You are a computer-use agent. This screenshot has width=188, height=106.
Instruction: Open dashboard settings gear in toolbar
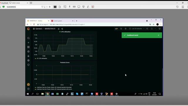pos(125,29)
